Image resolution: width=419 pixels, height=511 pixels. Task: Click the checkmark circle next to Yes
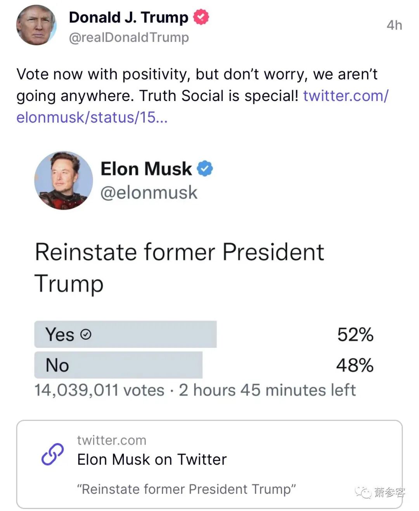click(85, 334)
